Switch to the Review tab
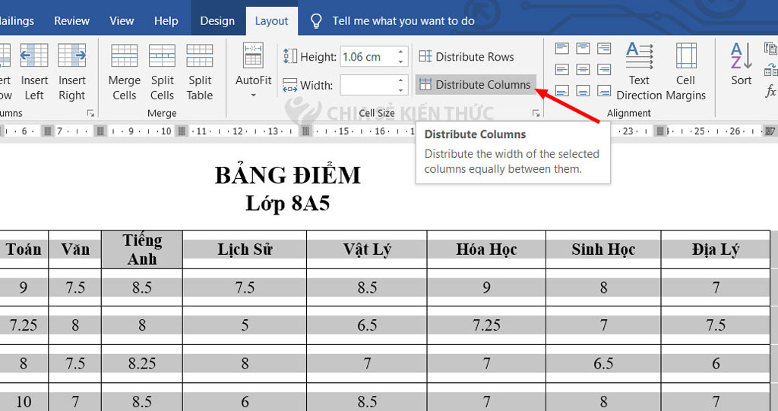The height and width of the screenshot is (411, 778). pyautogui.click(x=72, y=20)
